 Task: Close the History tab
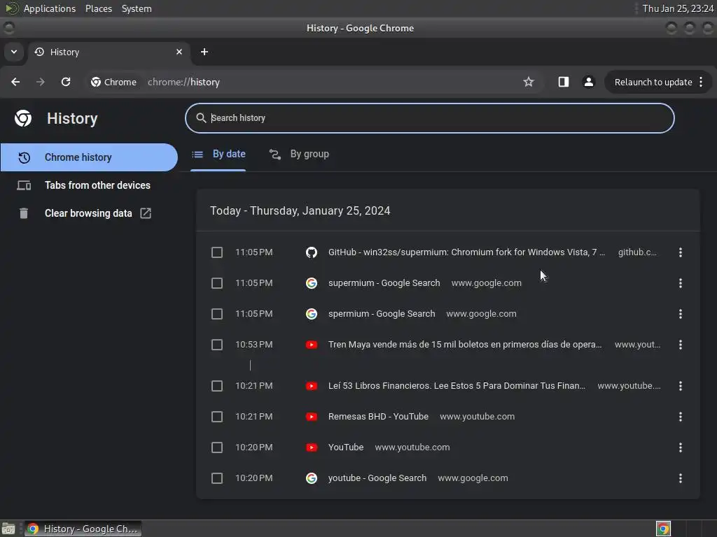coord(179,52)
